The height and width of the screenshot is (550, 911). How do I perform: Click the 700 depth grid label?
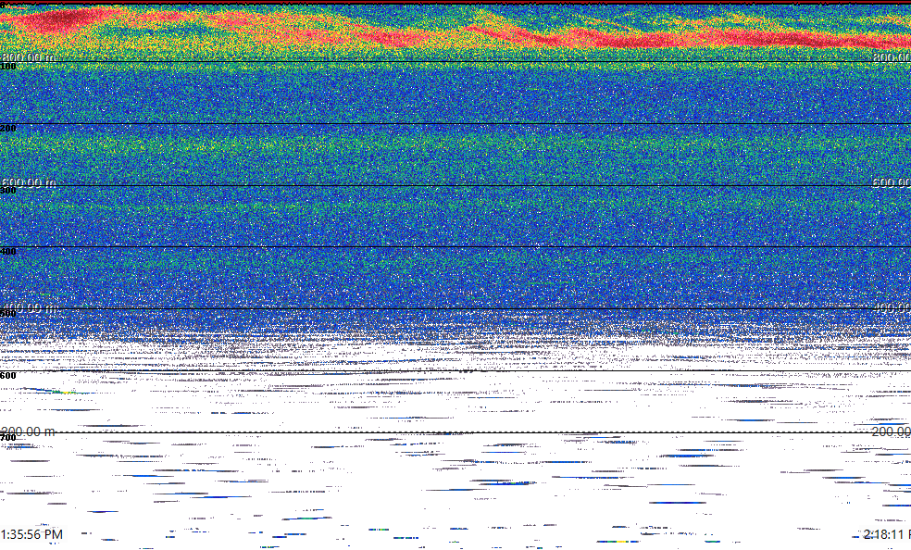coord(8,437)
